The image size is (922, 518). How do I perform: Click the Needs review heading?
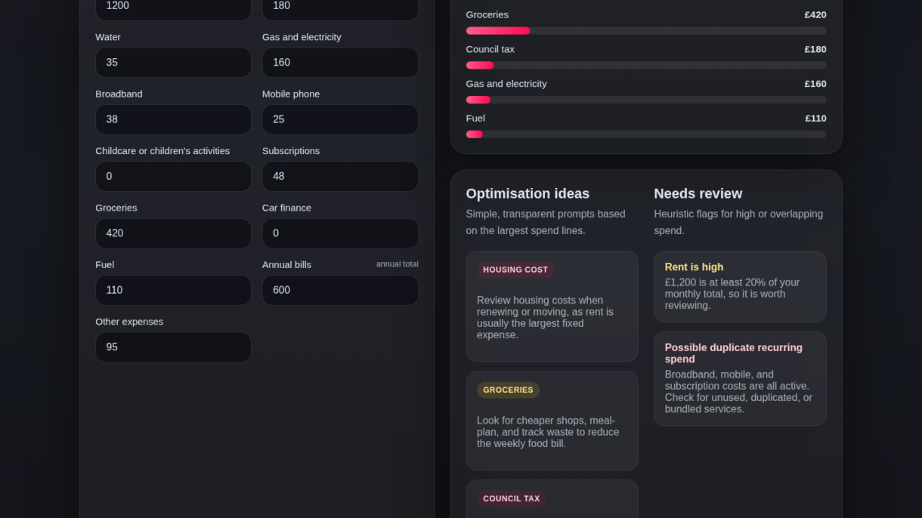click(698, 193)
